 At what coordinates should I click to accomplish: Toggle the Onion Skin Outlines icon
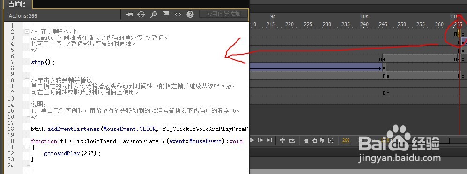[x=314, y=140]
